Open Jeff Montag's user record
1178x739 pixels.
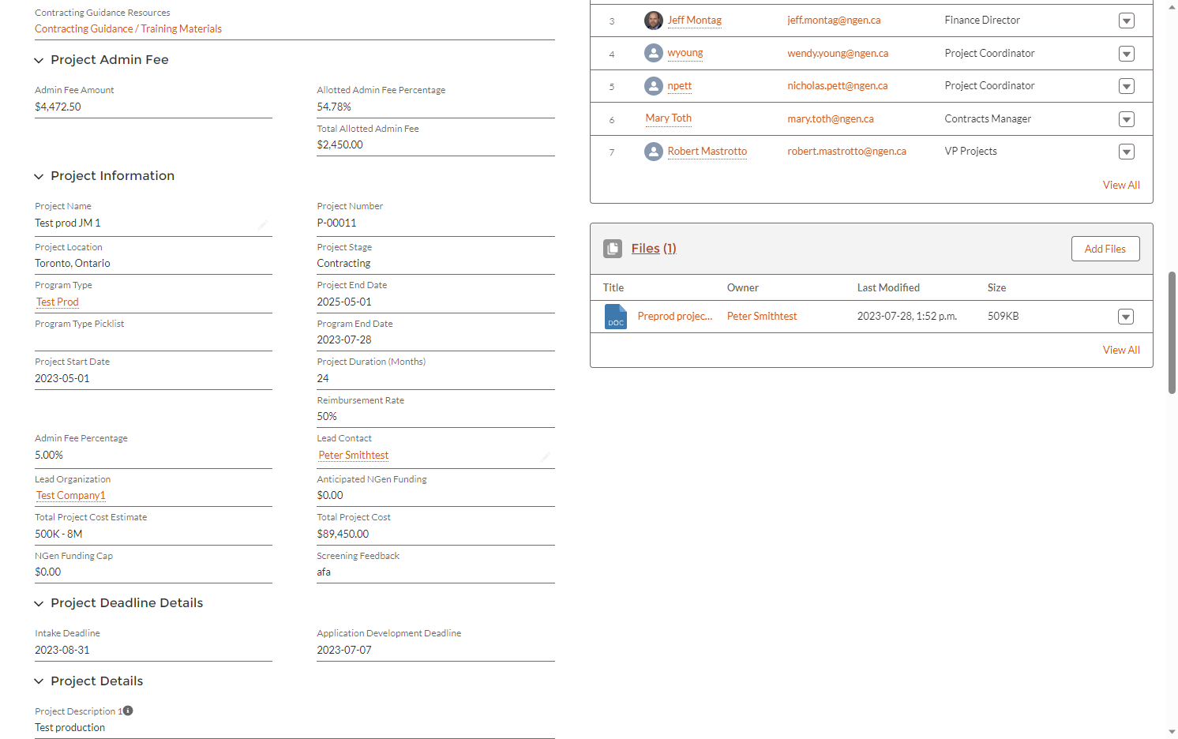pos(695,21)
